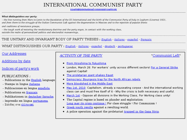Open The proletarian giant shakes Egypt
This screenshot has height=140, width=187.
coord(90,75)
